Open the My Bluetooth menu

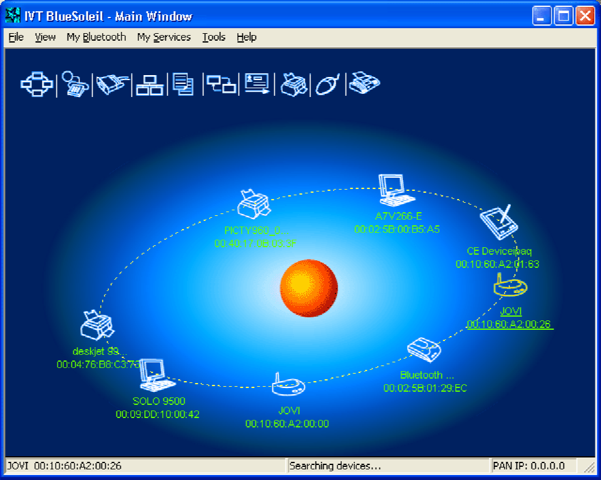click(x=96, y=37)
